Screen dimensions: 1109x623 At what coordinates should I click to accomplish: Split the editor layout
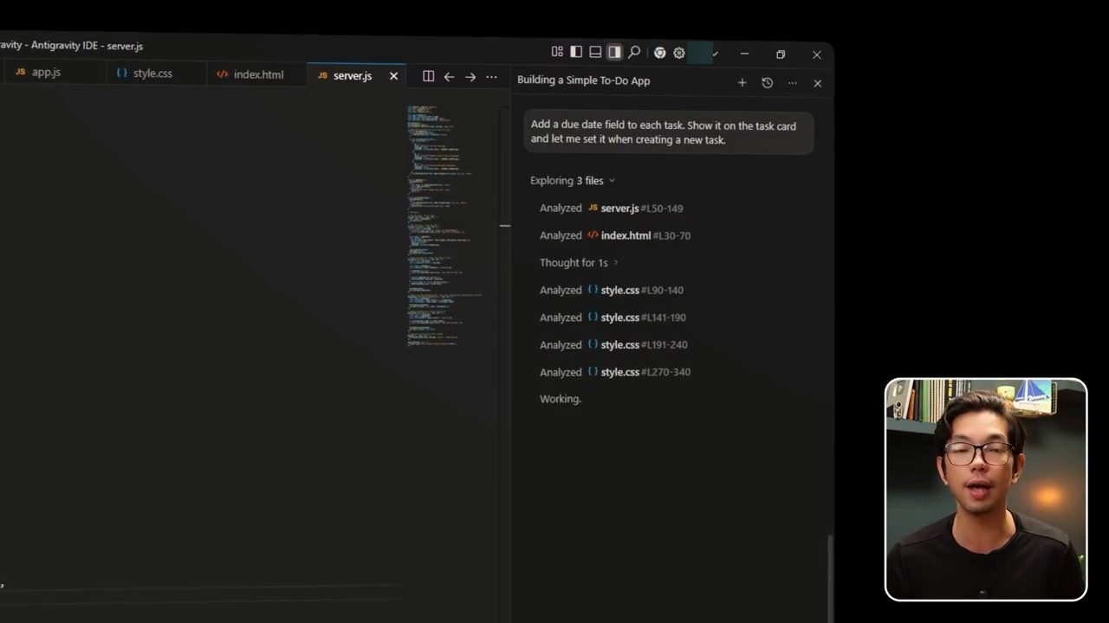428,76
